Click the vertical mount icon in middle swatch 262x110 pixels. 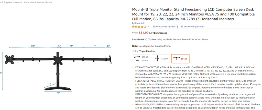tap(157, 59)
